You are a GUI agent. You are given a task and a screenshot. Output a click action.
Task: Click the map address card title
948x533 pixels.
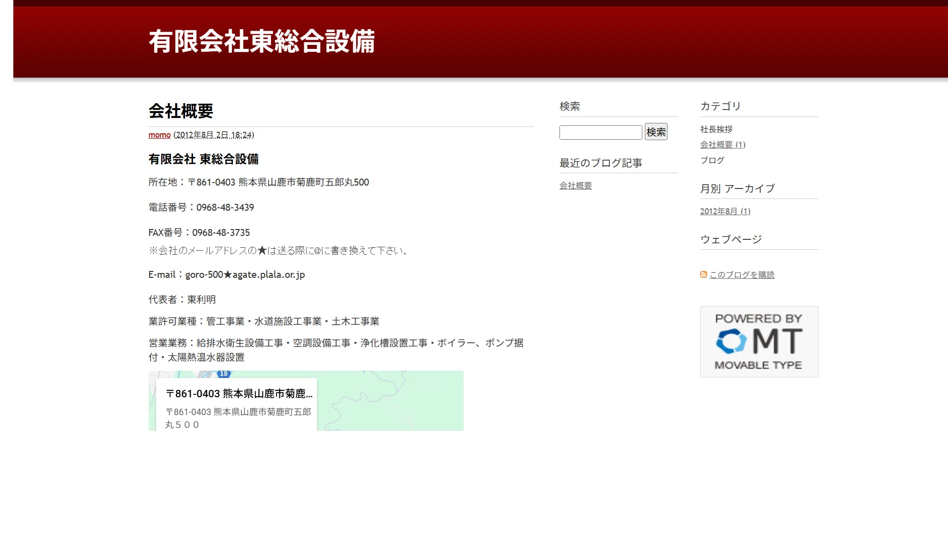239,393
